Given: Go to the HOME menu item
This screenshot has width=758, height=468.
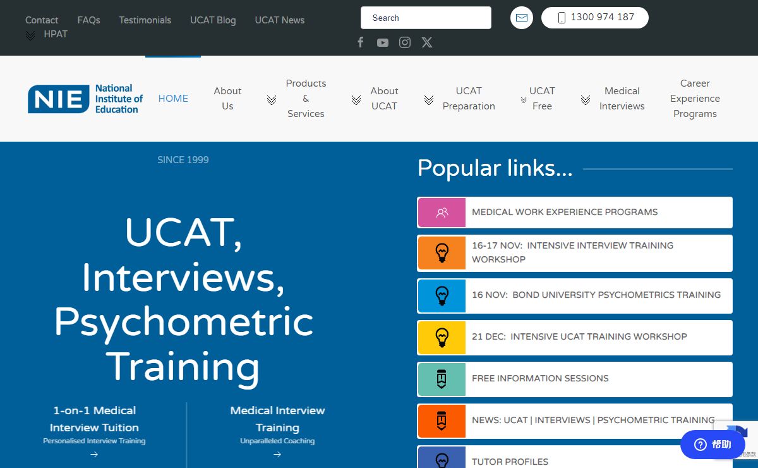Looking at the screenshot, I should click(173, 99).
